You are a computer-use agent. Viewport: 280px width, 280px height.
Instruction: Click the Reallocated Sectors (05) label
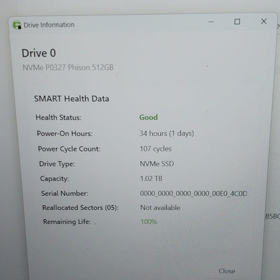tap(80, 207)
